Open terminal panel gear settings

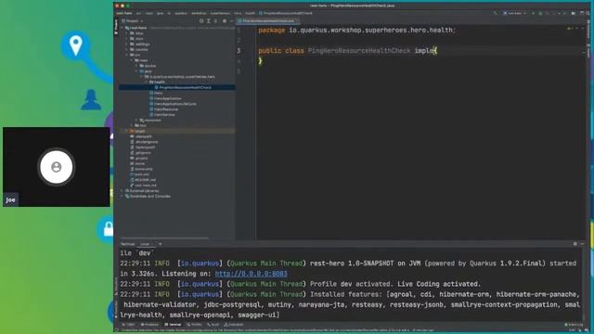tap(575, 244)
